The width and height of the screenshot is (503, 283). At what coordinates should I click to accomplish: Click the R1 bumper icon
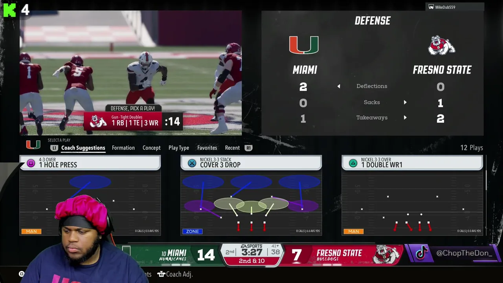(x=248, y=148)
